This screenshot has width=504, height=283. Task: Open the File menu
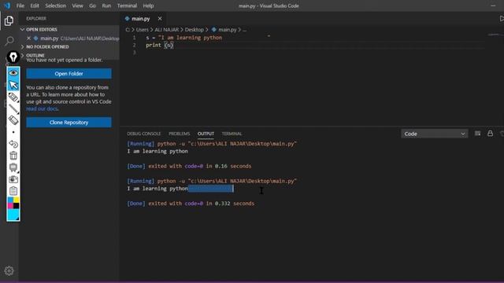[x=20, y=6]
